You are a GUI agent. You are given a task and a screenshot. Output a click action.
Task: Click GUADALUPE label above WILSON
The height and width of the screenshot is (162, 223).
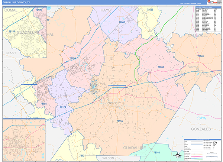(x=135, y=148)
